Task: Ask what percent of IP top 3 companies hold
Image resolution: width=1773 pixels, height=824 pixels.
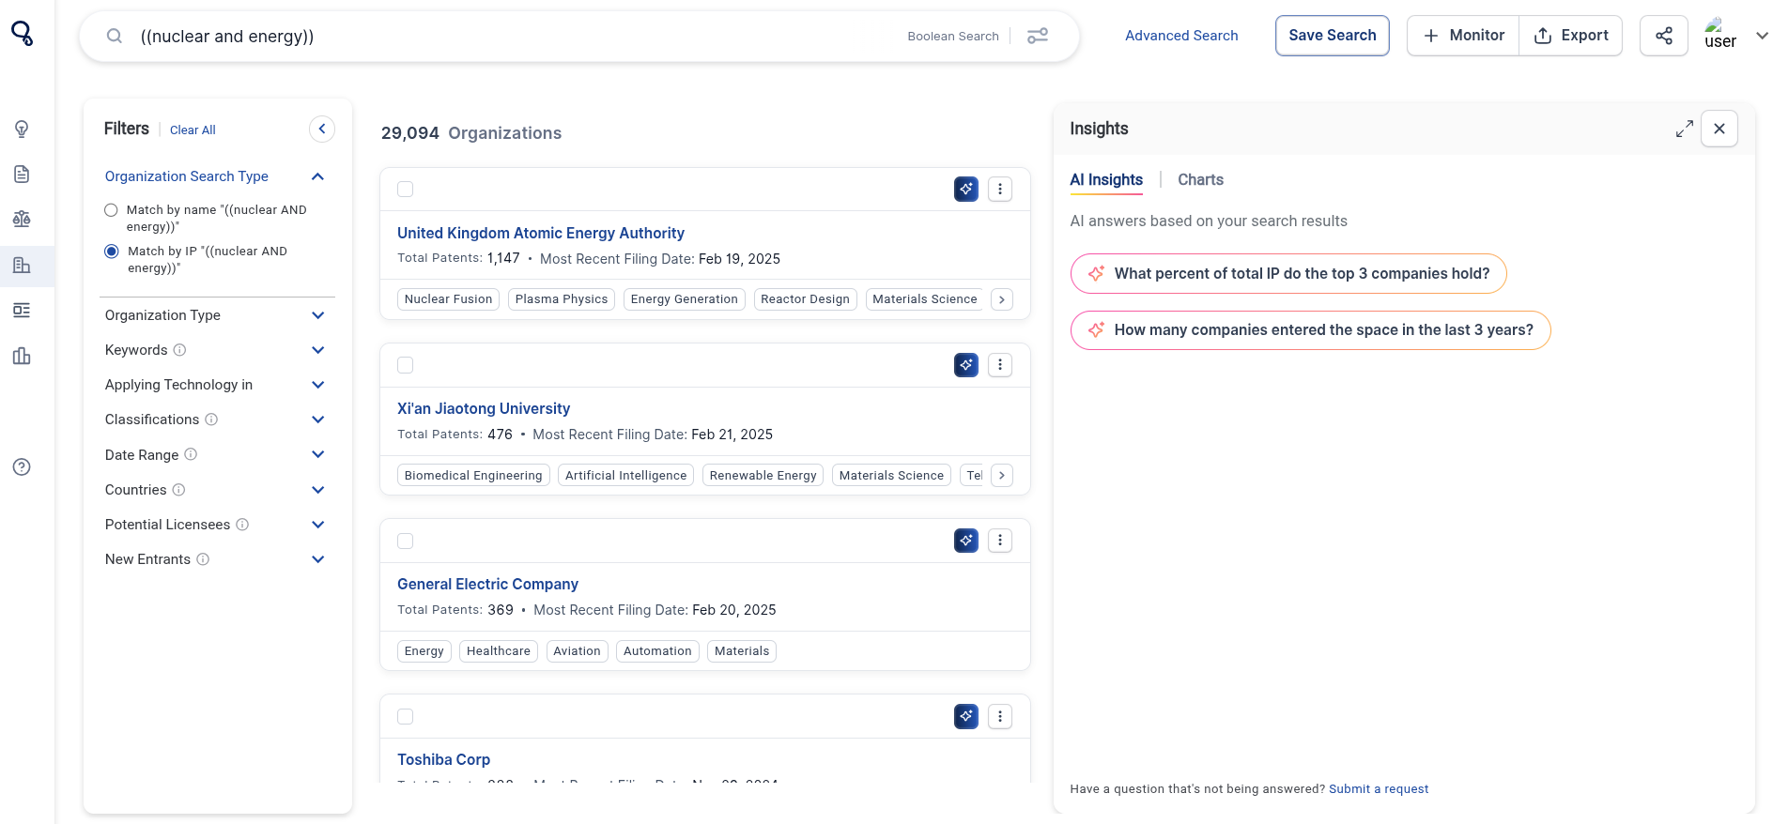Action: [1288, 274]
